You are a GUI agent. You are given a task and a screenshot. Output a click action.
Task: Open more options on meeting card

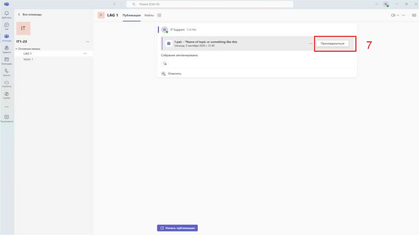[x=311, y=43]
